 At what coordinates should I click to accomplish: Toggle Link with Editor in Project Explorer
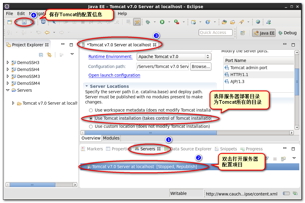[x=49, y=55]
